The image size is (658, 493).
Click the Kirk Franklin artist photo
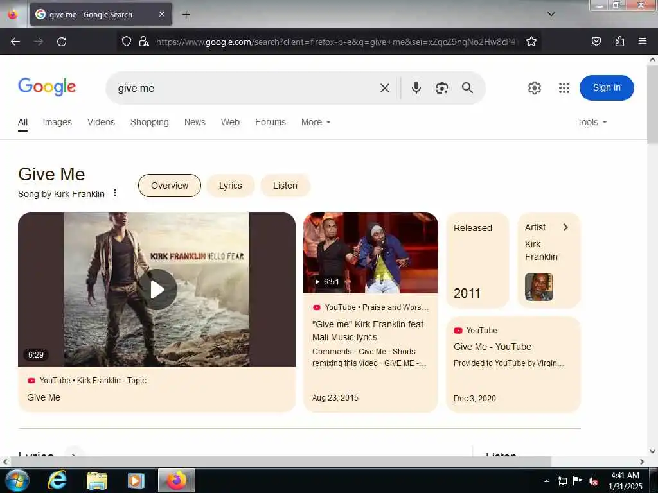(x=539, y=287)
